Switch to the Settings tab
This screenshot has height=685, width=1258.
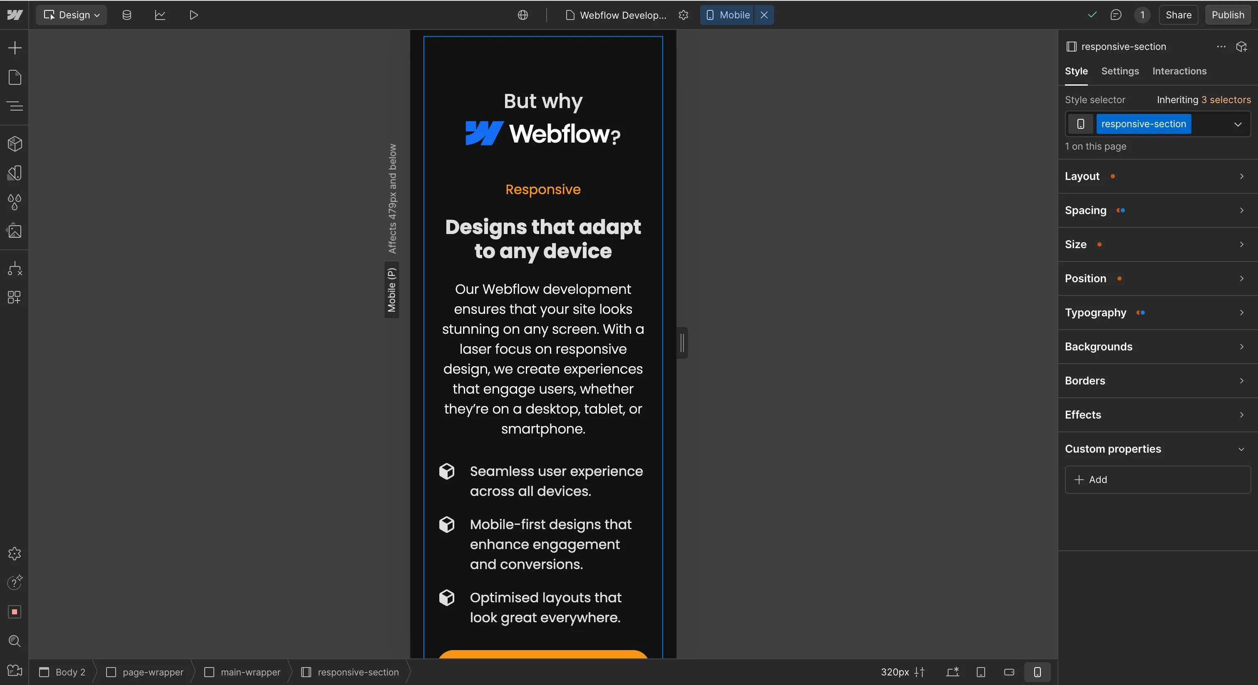pos(1120,71)
